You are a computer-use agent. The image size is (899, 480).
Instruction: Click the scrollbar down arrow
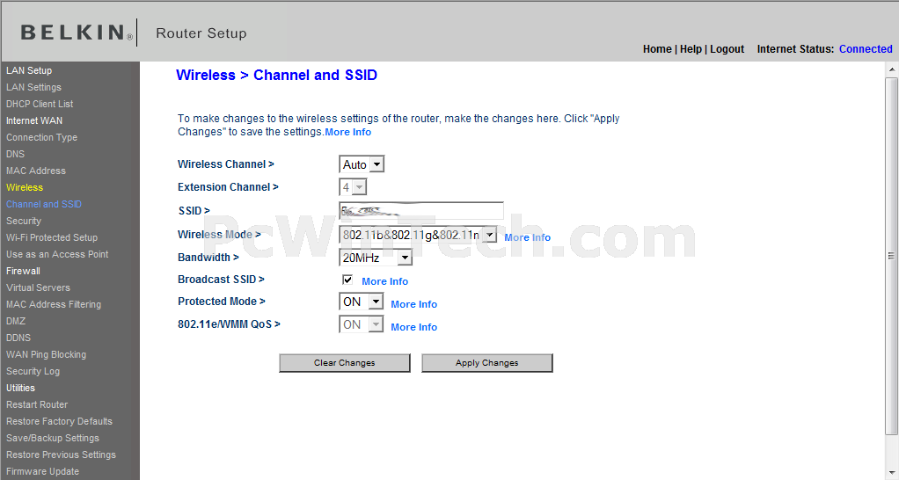click(x=892, y=473)
